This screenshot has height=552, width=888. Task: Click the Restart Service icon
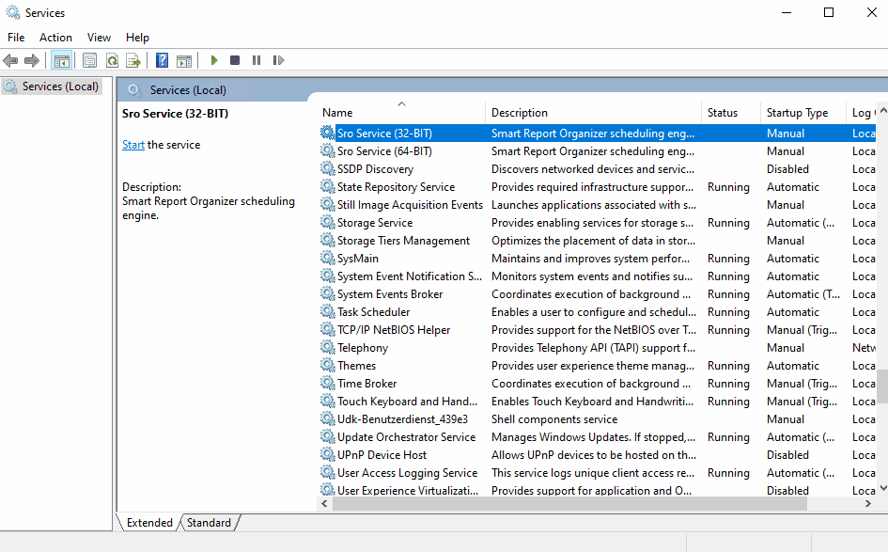pyautogui.click(x=278, y=60)
